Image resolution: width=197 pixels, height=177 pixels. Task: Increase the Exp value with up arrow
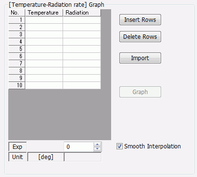coord(97,145)
